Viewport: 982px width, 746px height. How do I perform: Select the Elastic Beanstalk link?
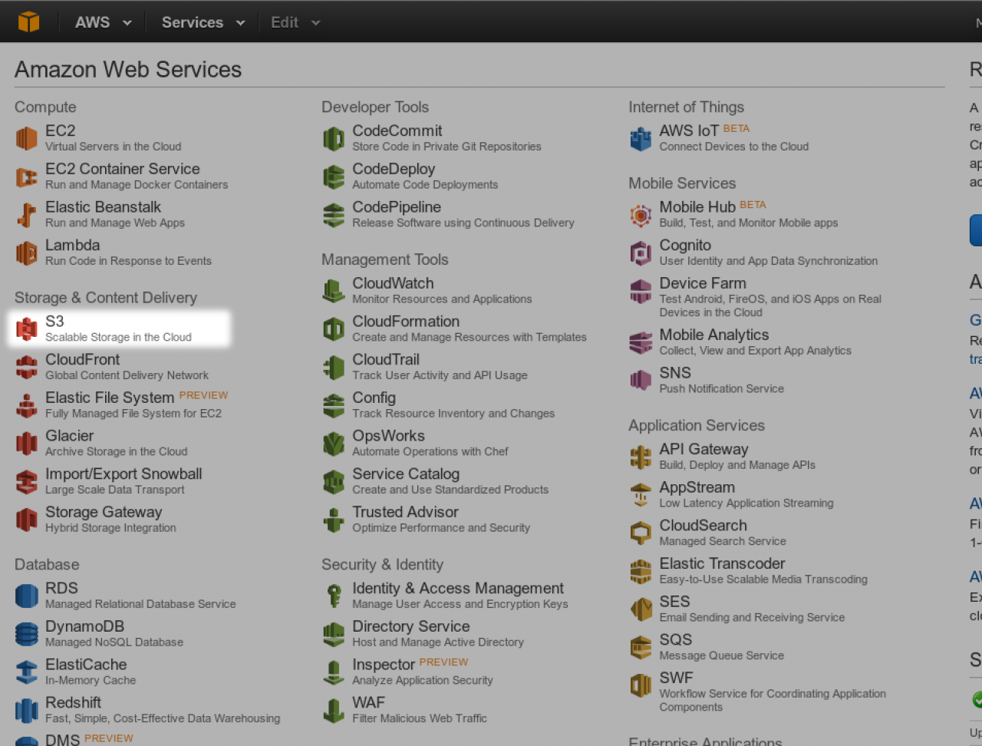pyautogui.click(x=104, y=207)
